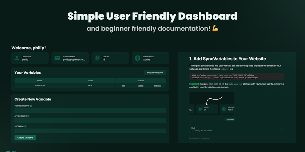Click the "Welcome, philip!" heading
The image size is (305, 152).
tap(29, 48)
